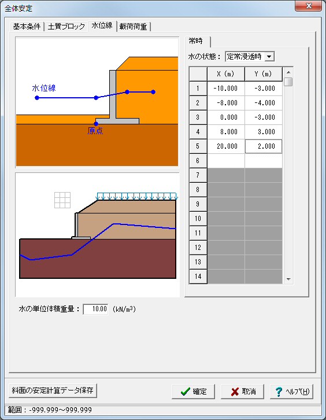Click table scrollbar up arrow
326x420 pixels.
tap(288, 72)
